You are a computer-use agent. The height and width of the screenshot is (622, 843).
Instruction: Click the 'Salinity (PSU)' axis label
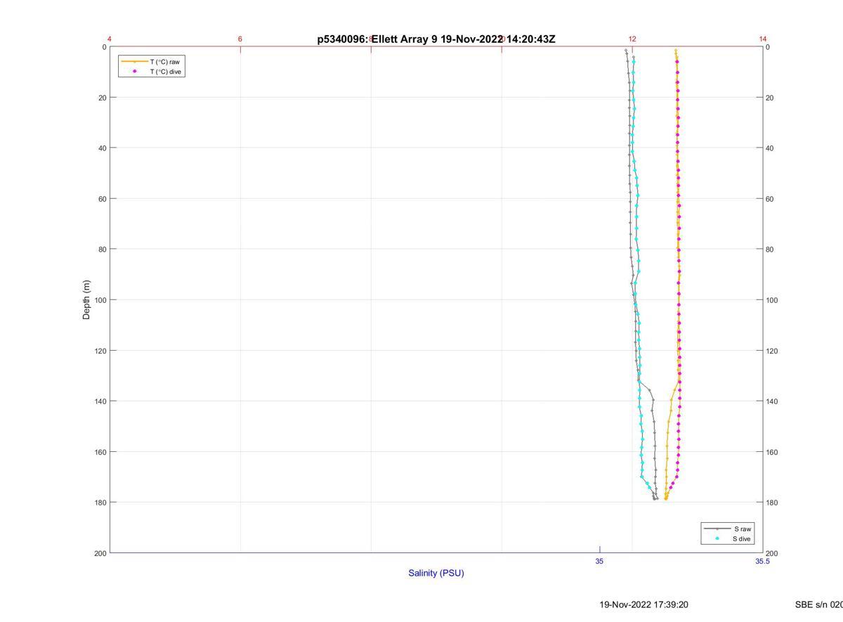click(436, 573)
